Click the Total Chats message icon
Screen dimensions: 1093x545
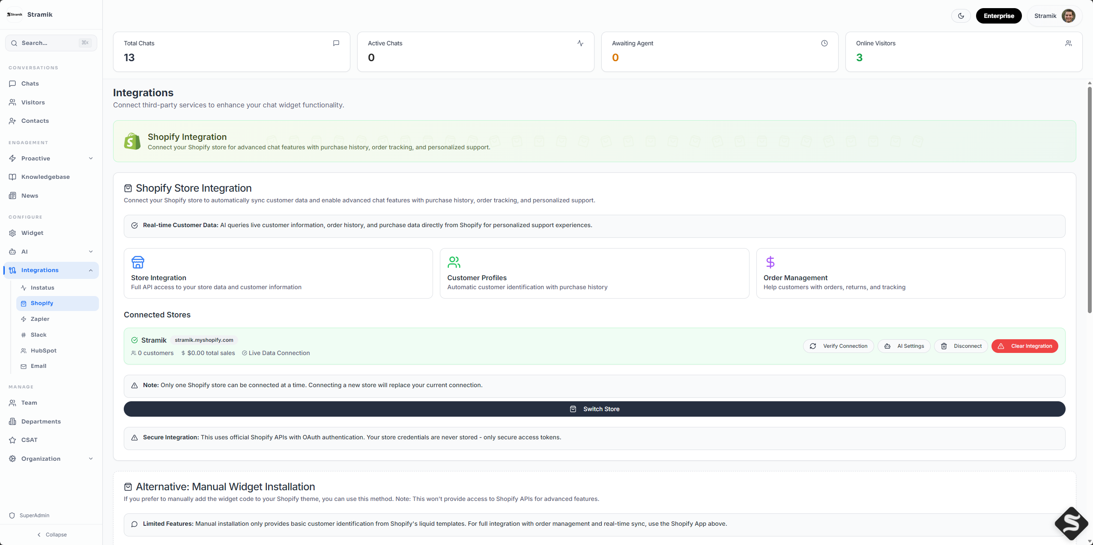(336, 43)
